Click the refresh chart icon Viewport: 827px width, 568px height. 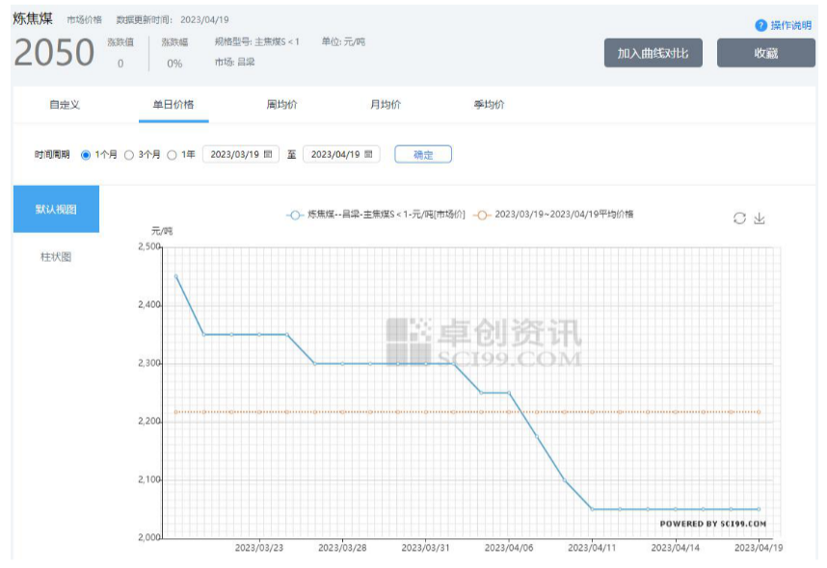(739, 219)
